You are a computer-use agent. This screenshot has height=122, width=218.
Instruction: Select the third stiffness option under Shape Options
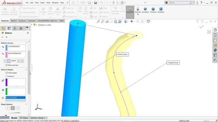[18, 108]
